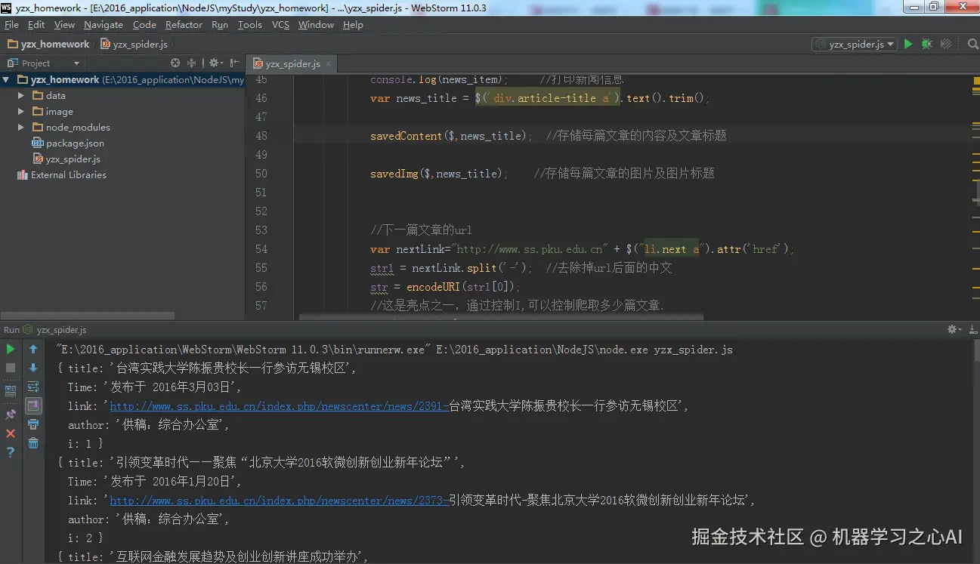Image resolution: width=980 pixels, height=564 pixels.
Task: Click Project panel horizontal scrollbar
Action: click(87, 316)
